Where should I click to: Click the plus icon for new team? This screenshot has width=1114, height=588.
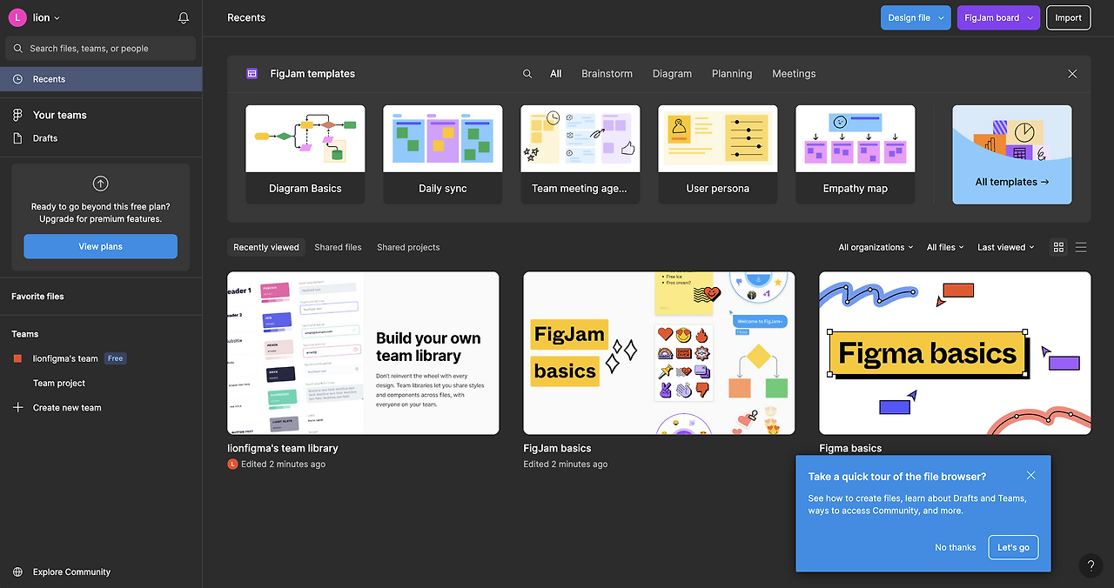coord(17,407)
